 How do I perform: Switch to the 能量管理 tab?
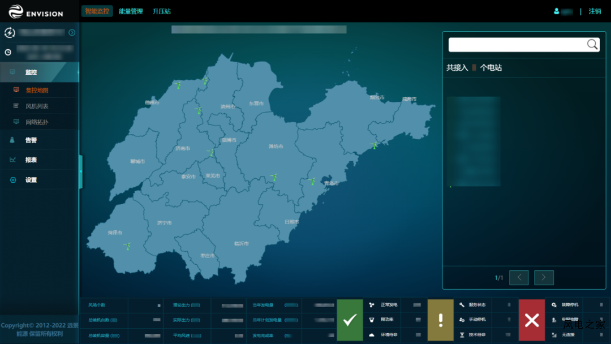pyautogui.click(x=131, y=11)
